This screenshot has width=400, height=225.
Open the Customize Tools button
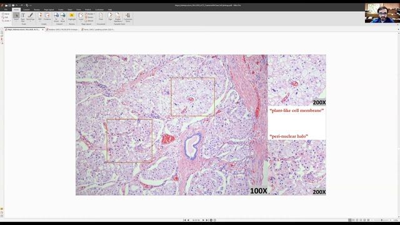tap(127, 17)
